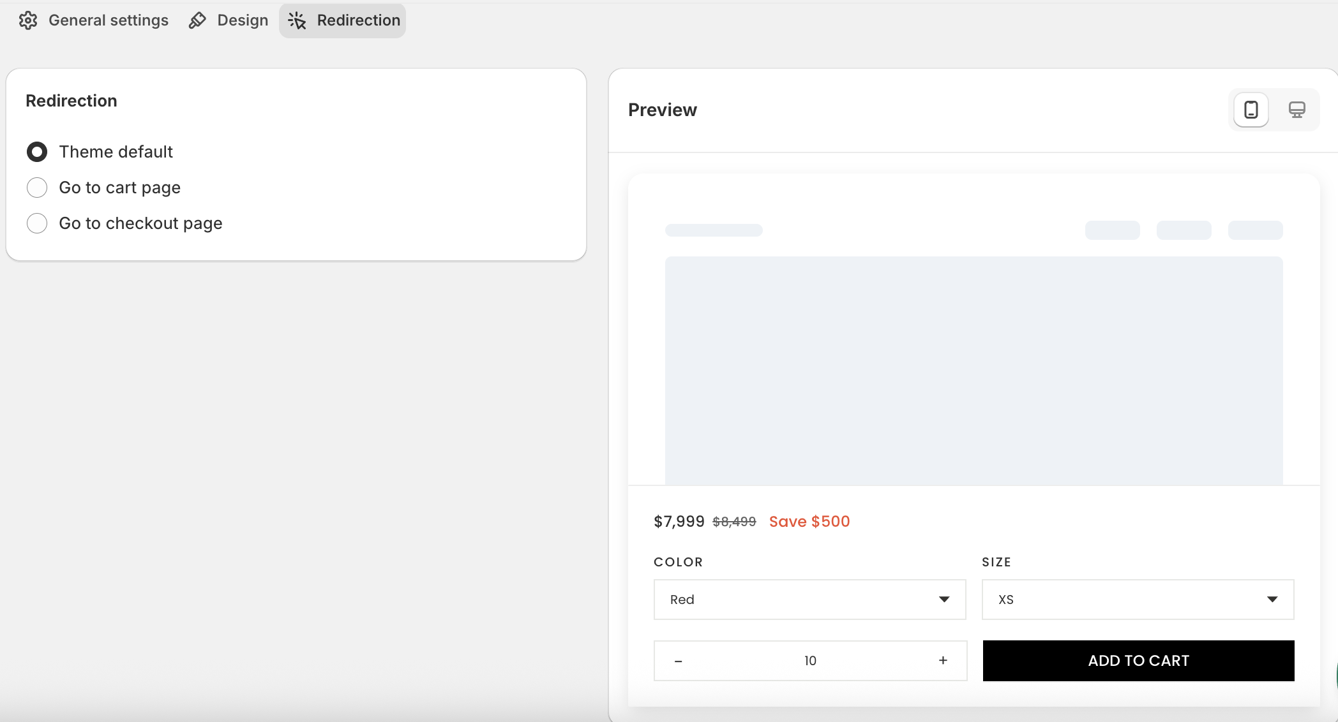Decrease quantity with the minus icon
Viewport: 1338px width, 722px height.
(x=678, y=661)
